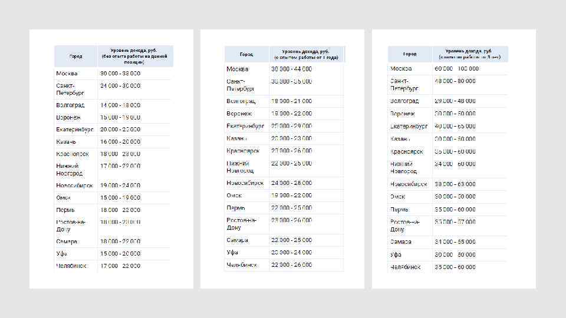
Task: Select the 16 000 - 20 000 Казань cell
Action: 120,142
